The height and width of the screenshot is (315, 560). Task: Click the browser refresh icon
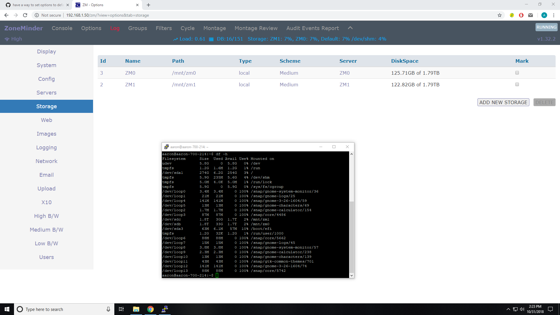25,15
